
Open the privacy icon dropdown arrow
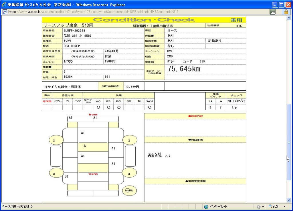click(263, 206)
